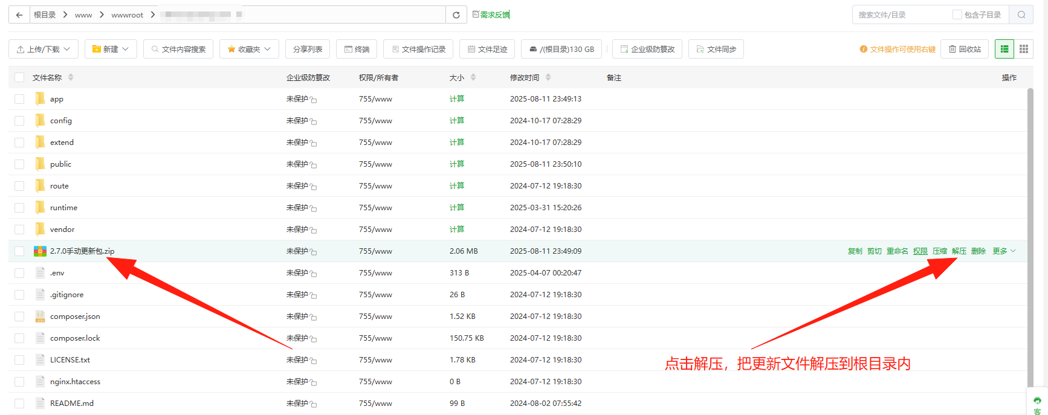Check the config folder checkbox
Viewport: 1048px width, 415px height.
coord(19,121)
